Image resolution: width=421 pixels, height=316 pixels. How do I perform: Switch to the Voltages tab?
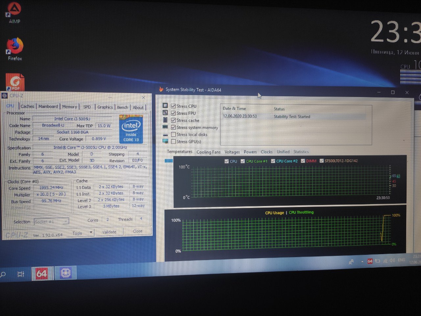[232, 152]
